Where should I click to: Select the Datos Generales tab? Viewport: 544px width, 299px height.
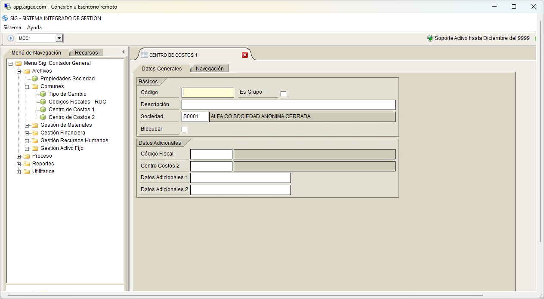click(162, 68)
